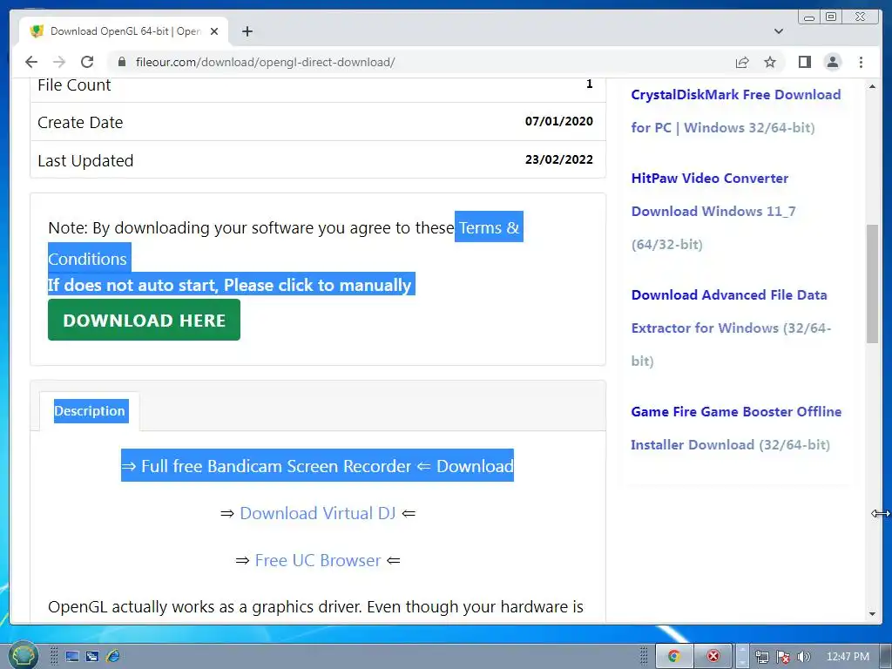Share this page using the share icon
This screenshot has width=892, height=669.
click(x=742, y=62)
